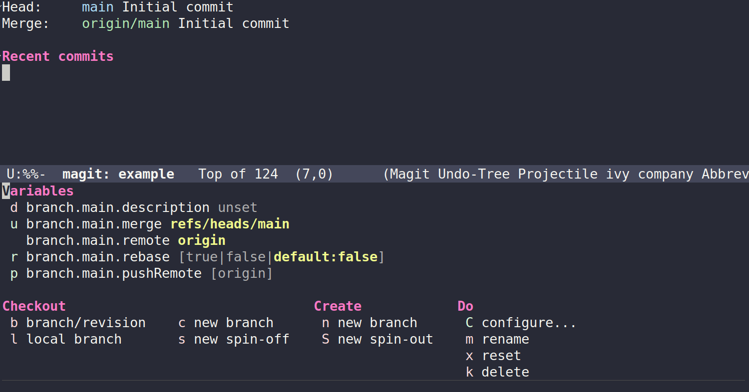Click the 'unset' description value
Viewport: 749px width, 392px height.
click(x=238, y=207)
